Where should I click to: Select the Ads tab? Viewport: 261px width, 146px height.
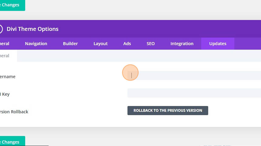pos(127,44)
